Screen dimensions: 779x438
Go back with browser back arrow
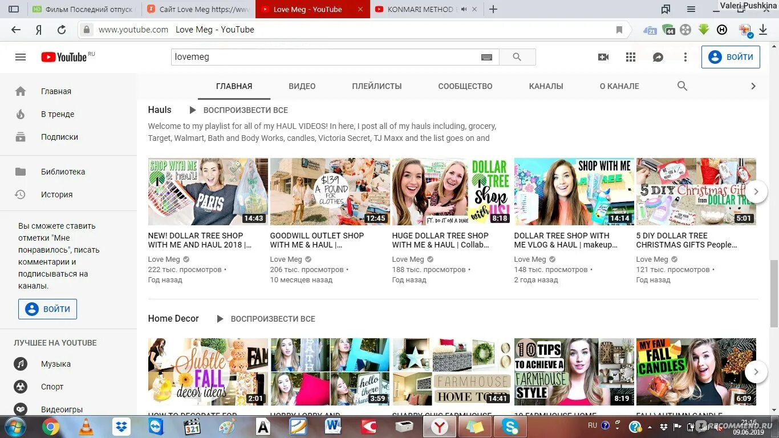coord(16,30)
